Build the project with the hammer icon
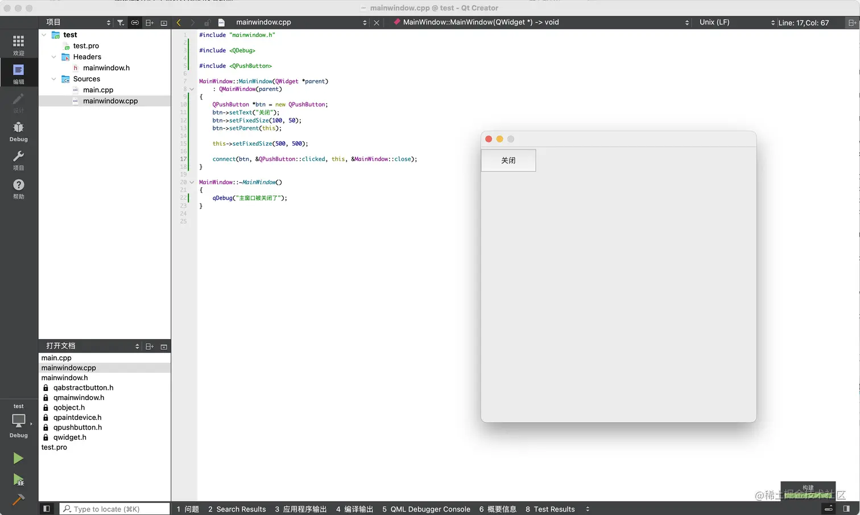Image resolution: width=860 pixels, height=515 pixels. [18, 500]
